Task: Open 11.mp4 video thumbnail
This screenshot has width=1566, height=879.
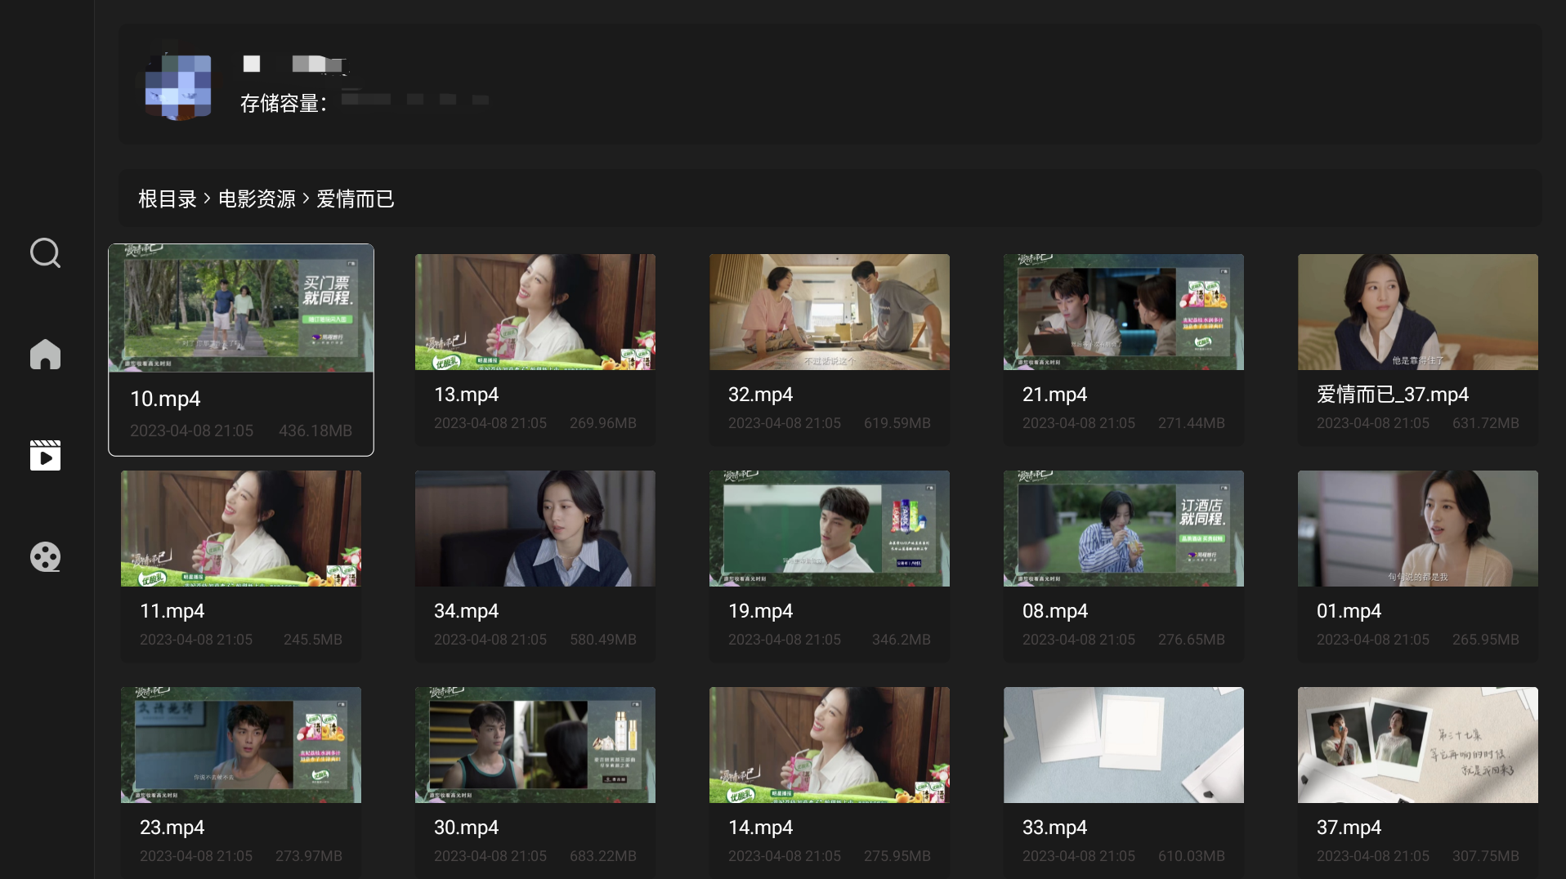Action: coord(241,529)
